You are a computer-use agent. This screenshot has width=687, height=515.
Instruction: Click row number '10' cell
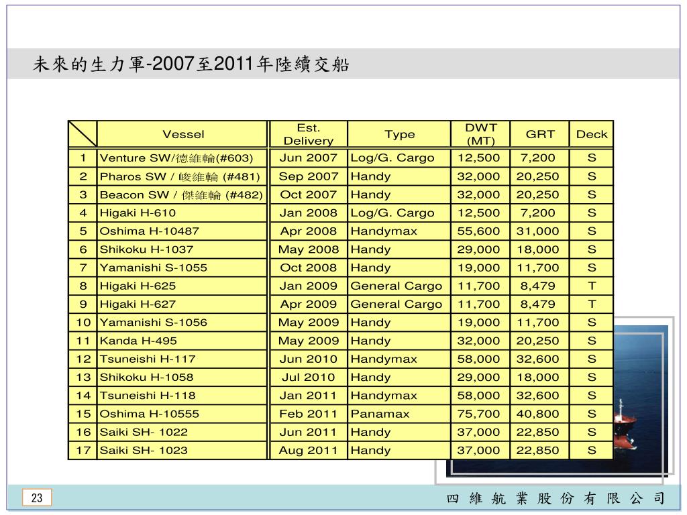click(83, 323)
